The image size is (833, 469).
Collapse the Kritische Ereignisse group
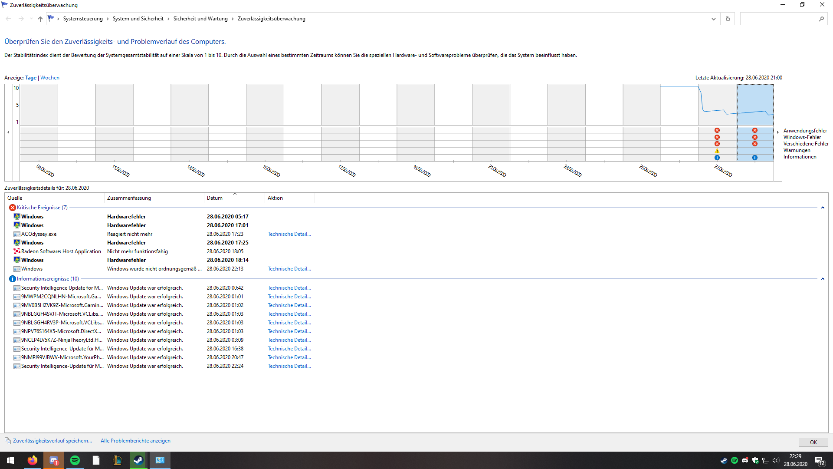click(822, 208)
